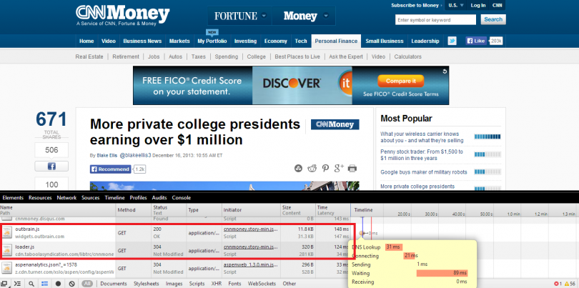Switch to the Elements DevTools tab
The height and width of the screenshot is (288, 579).
13,197
